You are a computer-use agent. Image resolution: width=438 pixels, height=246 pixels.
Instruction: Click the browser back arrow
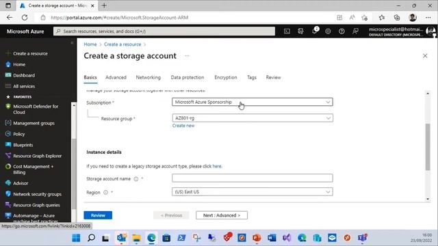[x=10, y=18]
